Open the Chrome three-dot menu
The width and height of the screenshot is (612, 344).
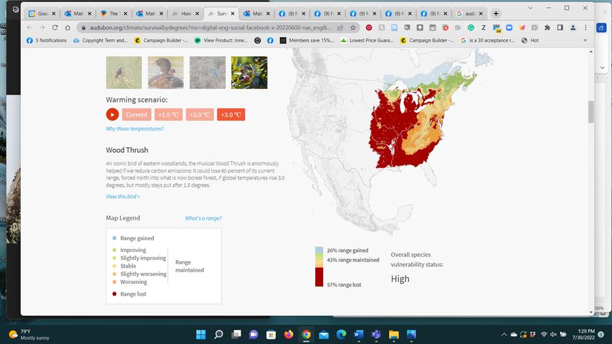(x=585, y=27)
